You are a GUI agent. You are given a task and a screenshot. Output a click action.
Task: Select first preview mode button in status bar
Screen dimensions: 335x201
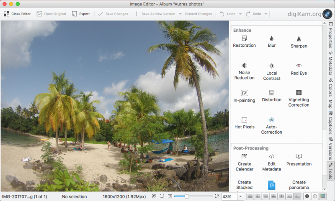250,196
